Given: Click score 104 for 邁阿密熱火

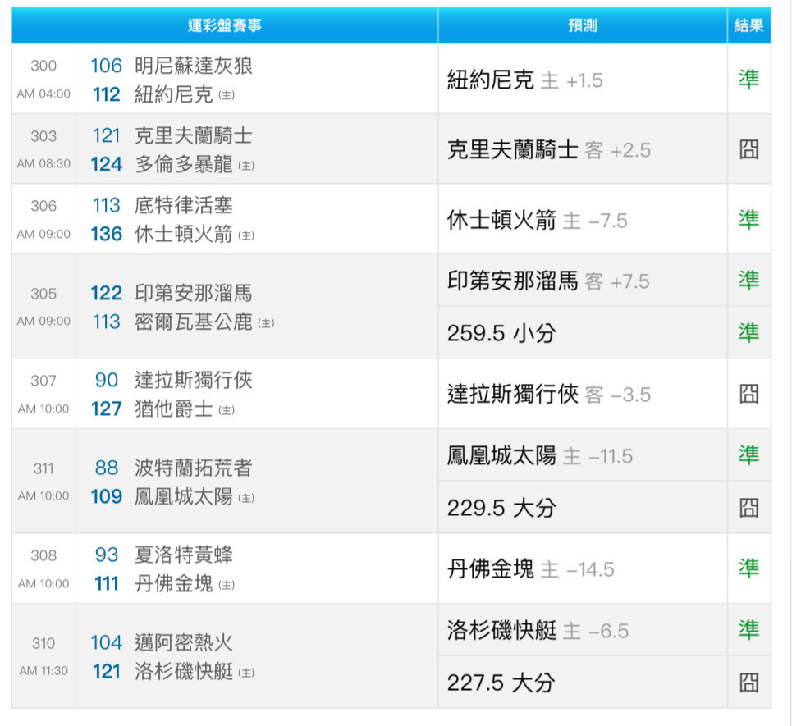Looking at the screenshot, I should (x=106, y=643).
